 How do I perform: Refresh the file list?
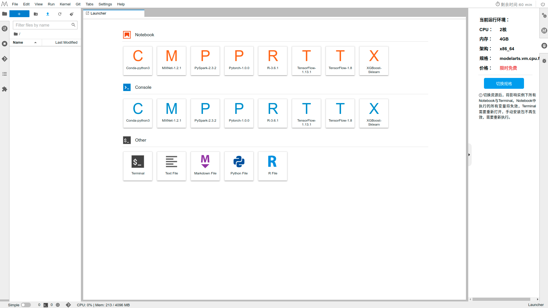[x=60, y=14]
